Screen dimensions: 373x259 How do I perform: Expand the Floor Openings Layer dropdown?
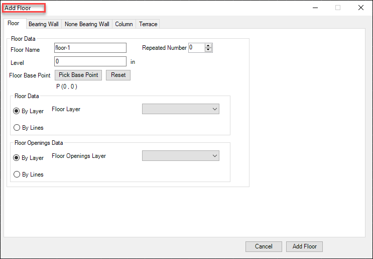tap(181, 156)
